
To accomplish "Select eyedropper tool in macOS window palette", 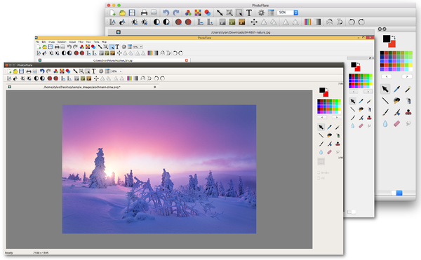I will pos(396,89).
